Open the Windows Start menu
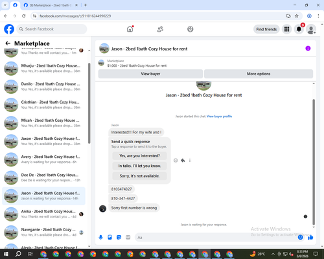Screen dimensions: 324x259 [6, 254]
